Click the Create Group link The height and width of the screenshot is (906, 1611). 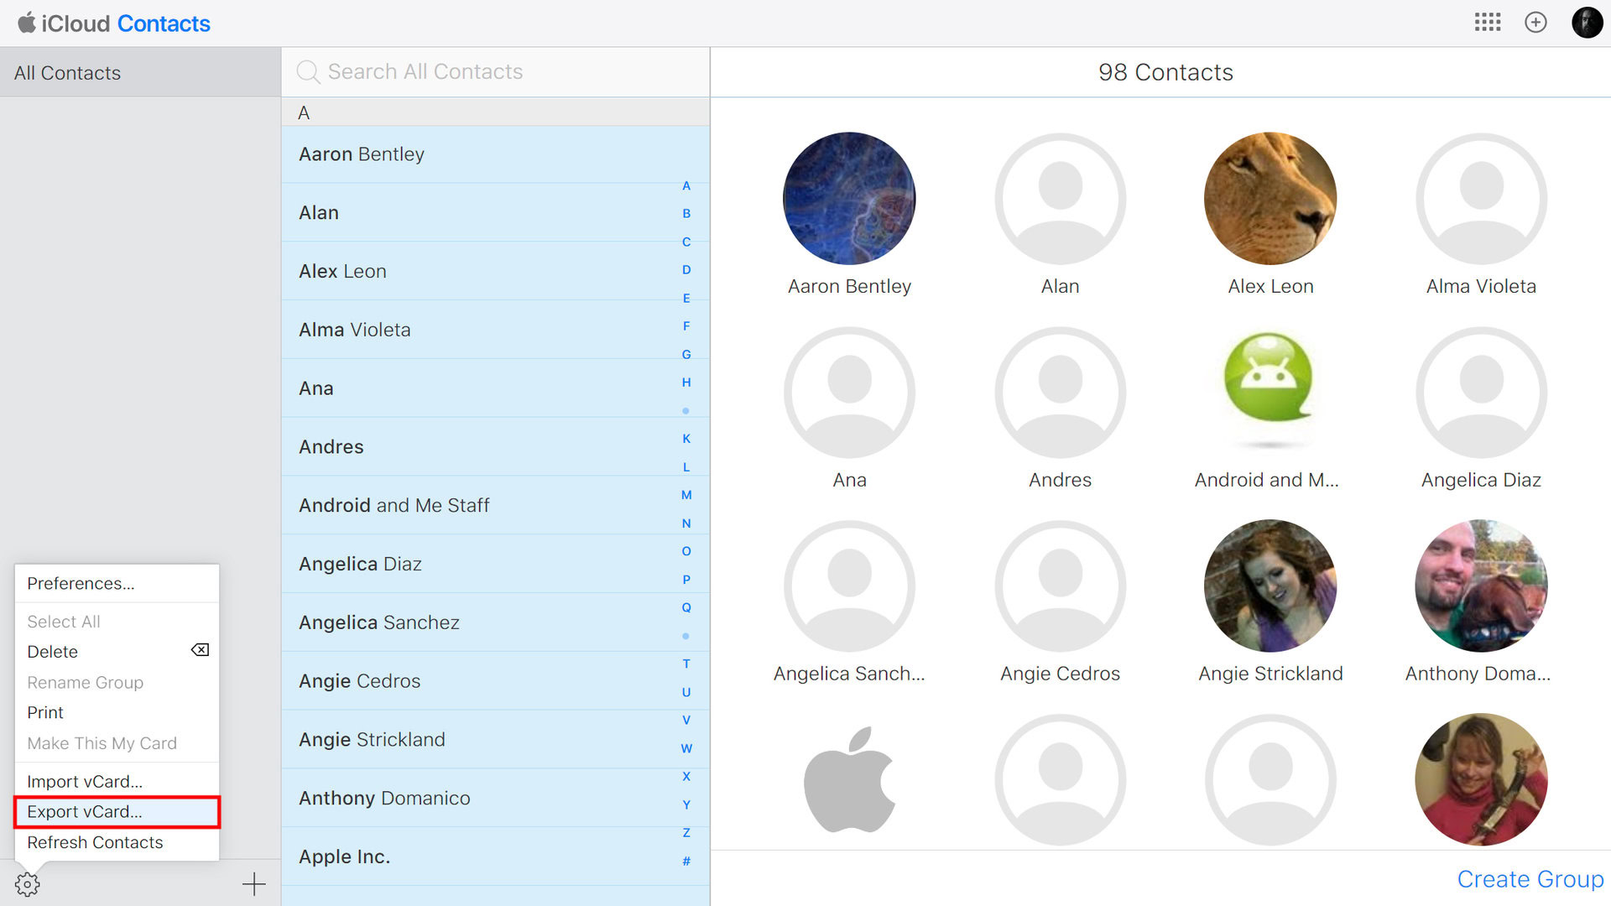[1530, 879]
